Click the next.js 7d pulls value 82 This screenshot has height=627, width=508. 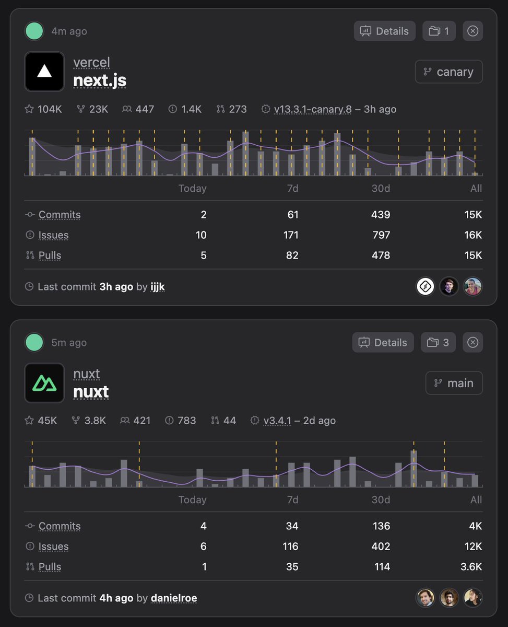pyautogui.click(x=292, y=256)
